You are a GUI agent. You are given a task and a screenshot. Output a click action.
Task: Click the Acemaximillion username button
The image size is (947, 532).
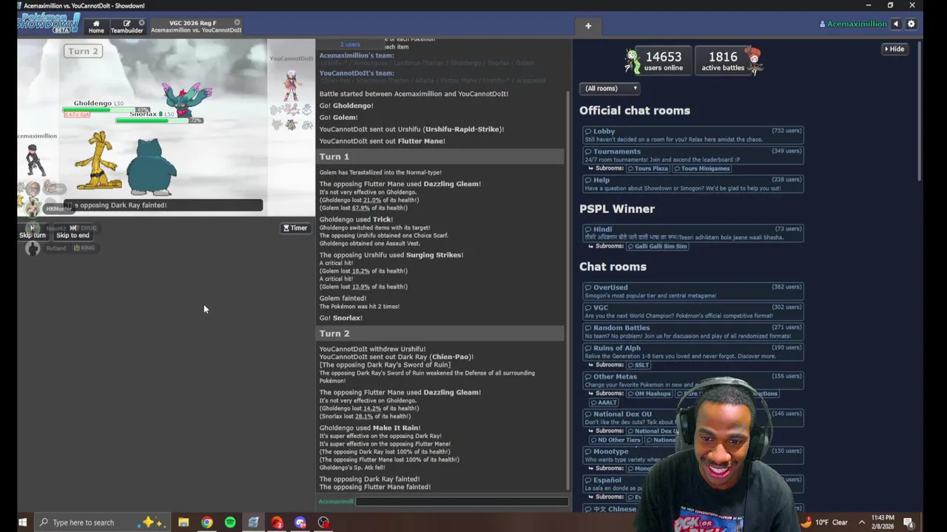(x=853, y=24)
